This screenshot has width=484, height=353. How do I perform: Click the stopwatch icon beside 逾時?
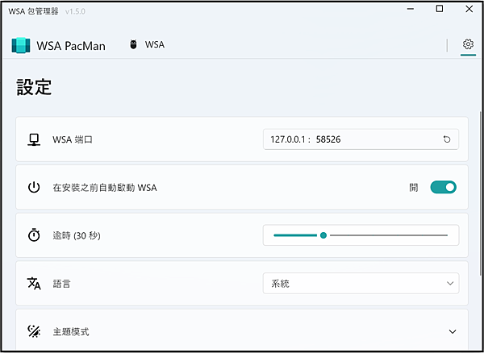34,235
